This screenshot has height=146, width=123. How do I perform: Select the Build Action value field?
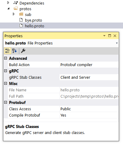tap(89, 65)
